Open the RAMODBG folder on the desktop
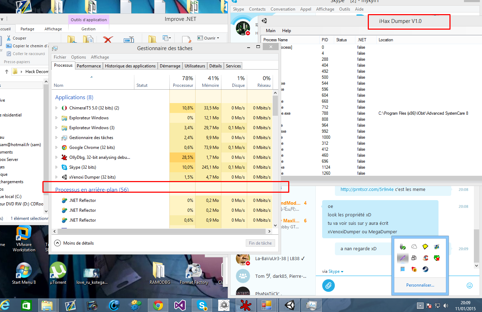This screenshot has height=312, width=482. coord(160,273)
